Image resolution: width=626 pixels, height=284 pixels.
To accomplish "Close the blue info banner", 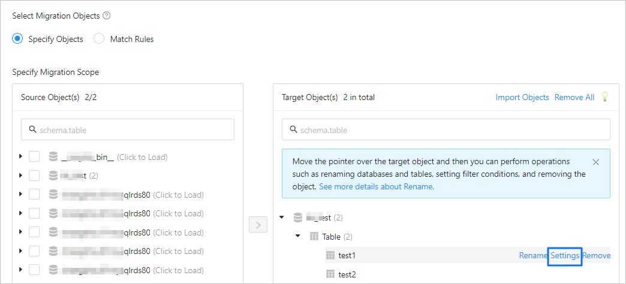I will 595,162.
